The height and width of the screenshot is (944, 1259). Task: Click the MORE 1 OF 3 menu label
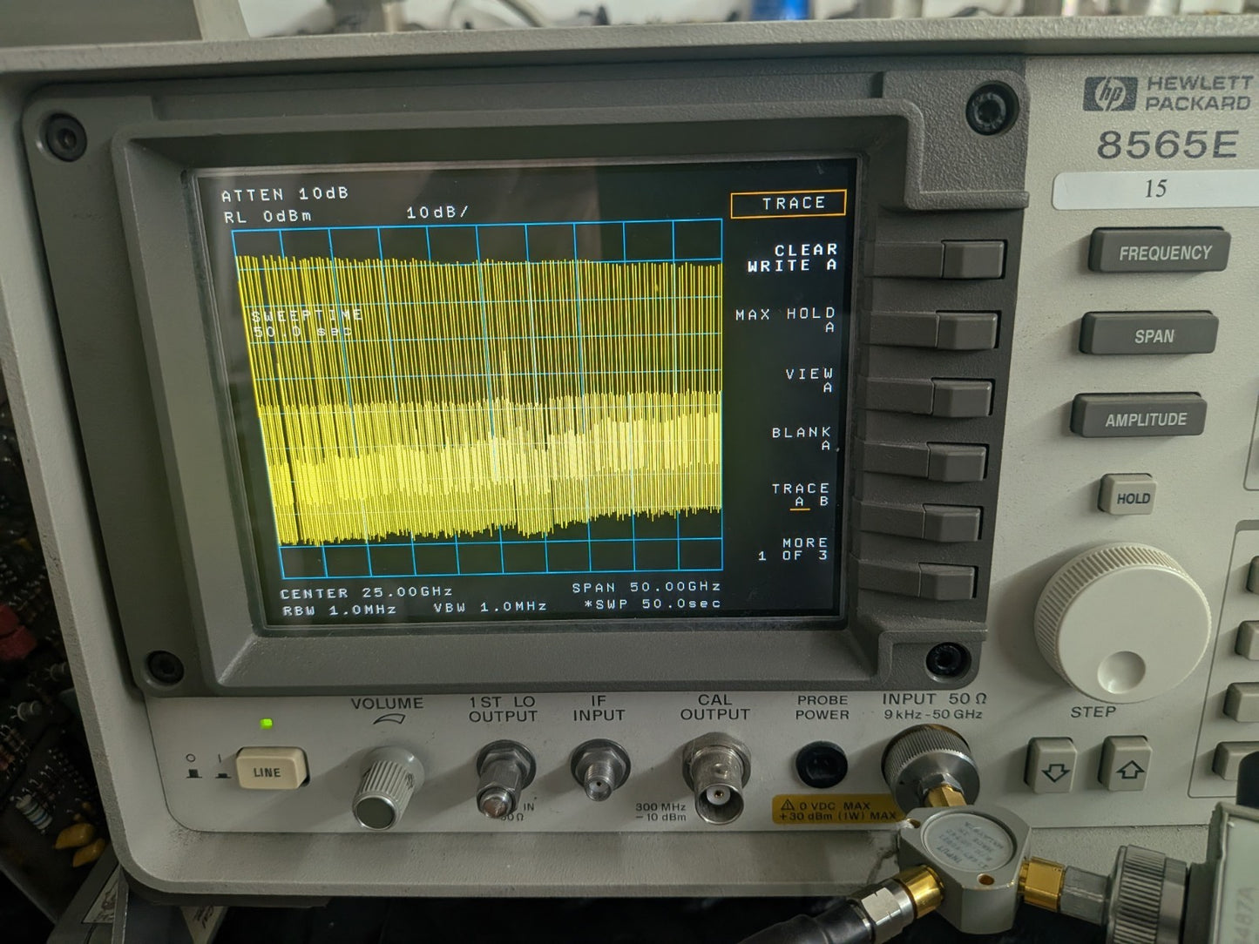pyautogui.click(x=793, y=549)
